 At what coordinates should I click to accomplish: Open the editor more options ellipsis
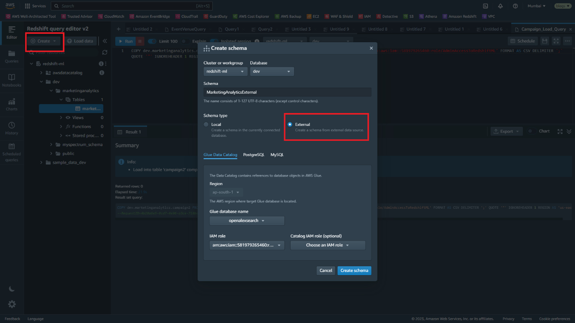click(567, 41)
